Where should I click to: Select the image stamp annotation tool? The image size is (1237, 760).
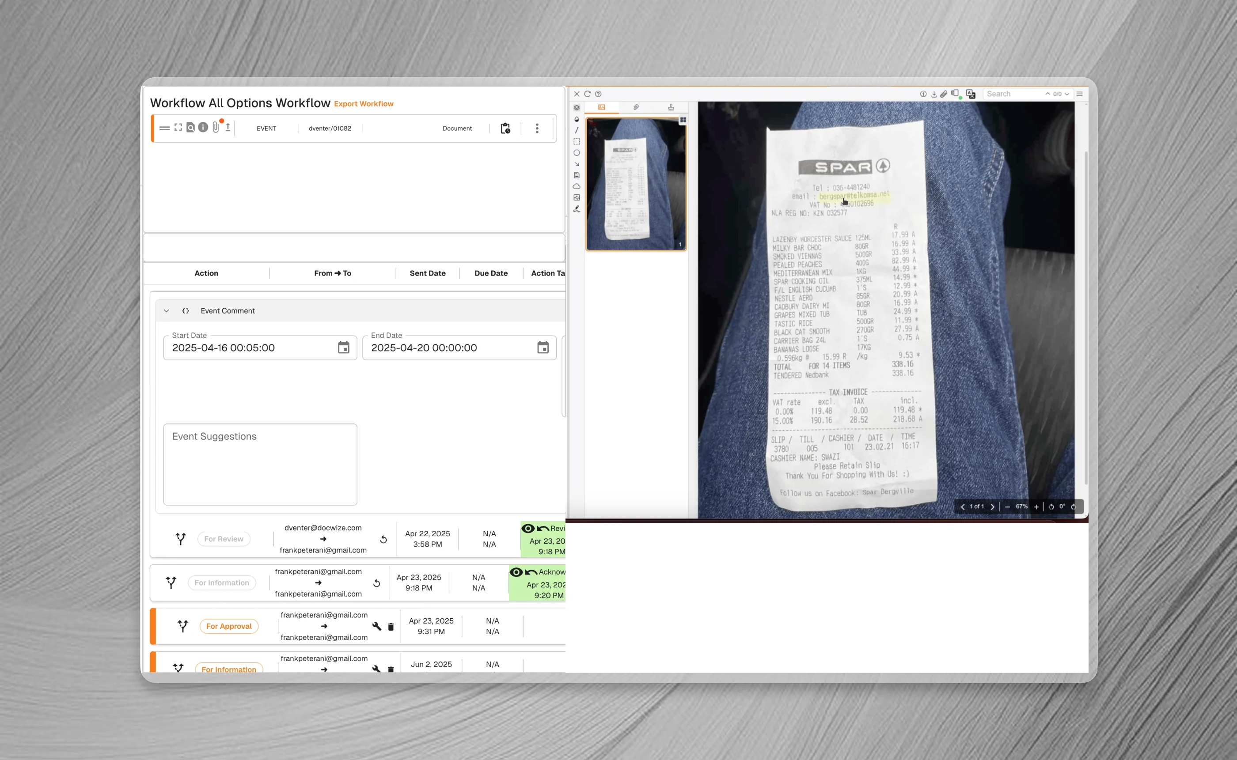(x=577, y=197)
